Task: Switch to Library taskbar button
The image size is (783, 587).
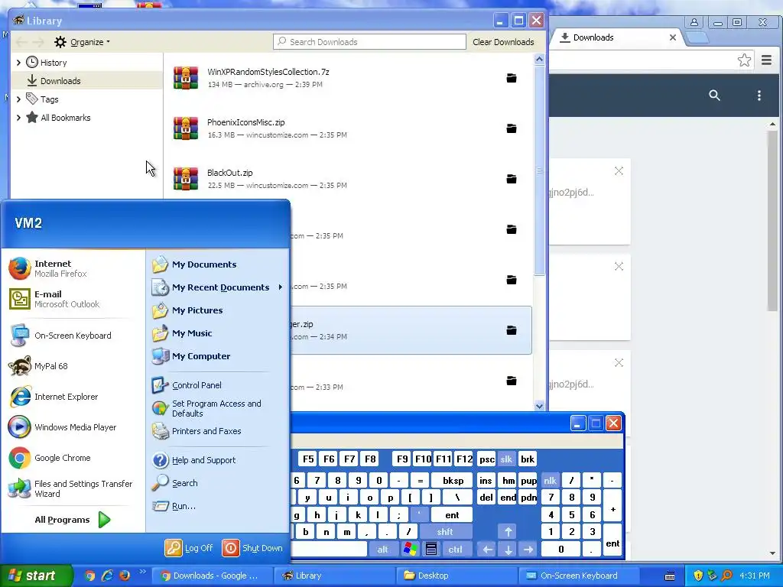Action: coord(333,576)
